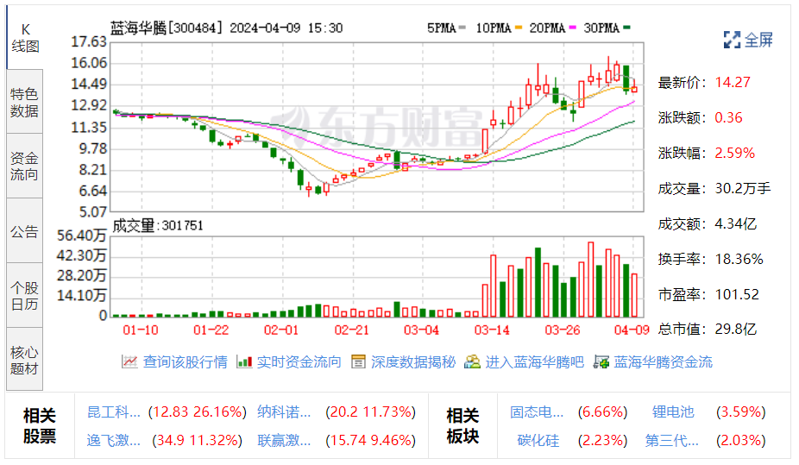
Task: Open 进入蓝海华腾吧 link
Action: pos(534,362)
